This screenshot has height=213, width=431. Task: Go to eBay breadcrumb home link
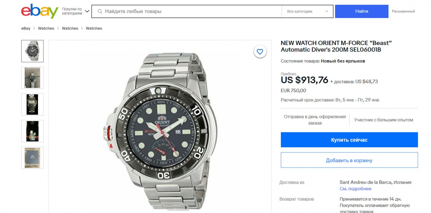26,29
